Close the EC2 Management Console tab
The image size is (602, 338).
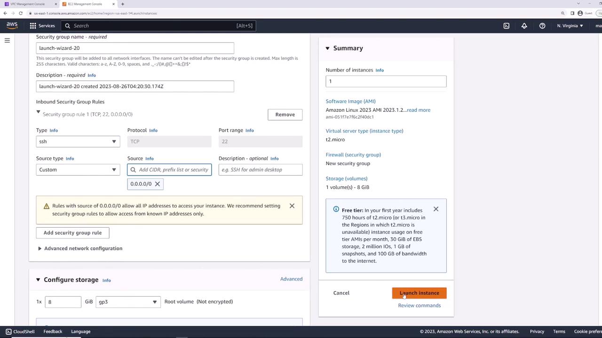(114, 4)
